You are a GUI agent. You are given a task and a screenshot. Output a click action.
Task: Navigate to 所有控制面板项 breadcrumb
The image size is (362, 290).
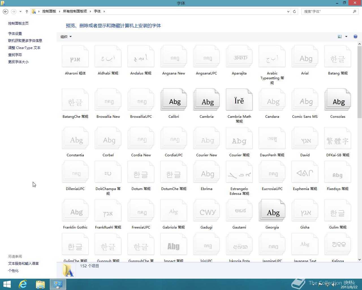(75, 11)
